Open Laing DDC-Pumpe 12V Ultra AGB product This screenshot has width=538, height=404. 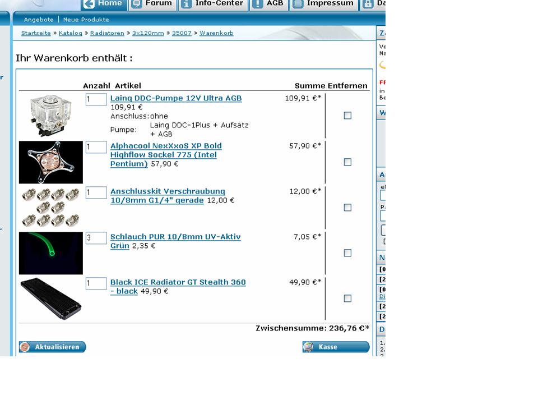click(x=176, y=98)
